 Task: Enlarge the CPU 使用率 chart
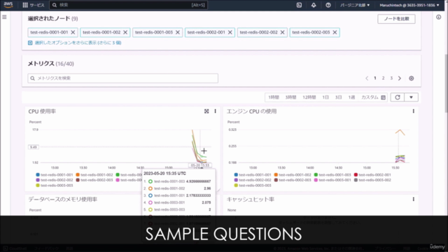point(206,111)
